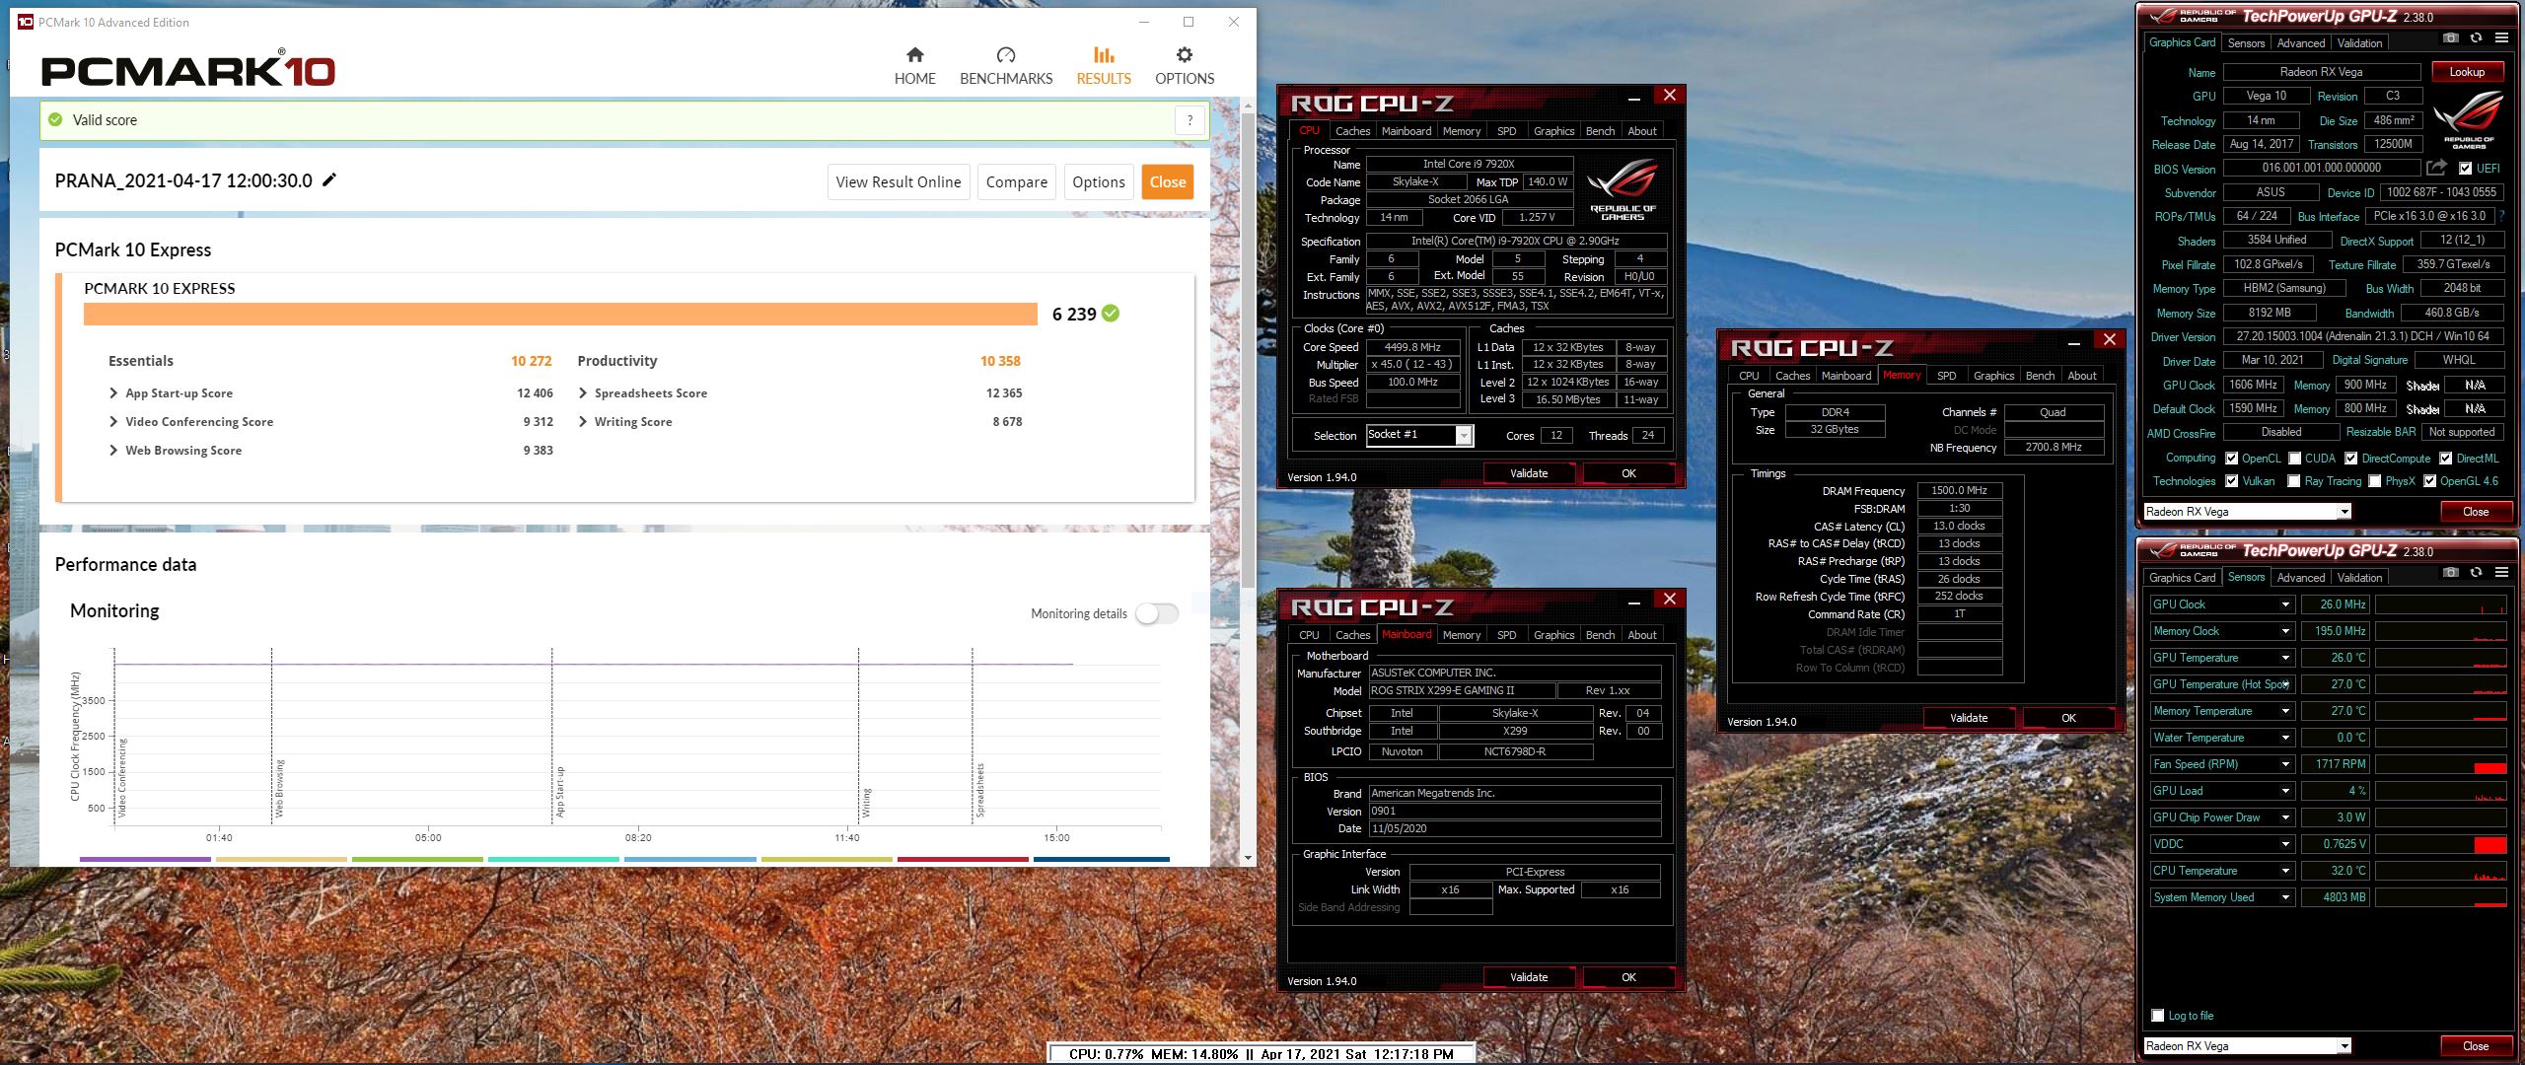
Task: Click the GPU Name field Radeon RX Vega
Action: 2321,72
